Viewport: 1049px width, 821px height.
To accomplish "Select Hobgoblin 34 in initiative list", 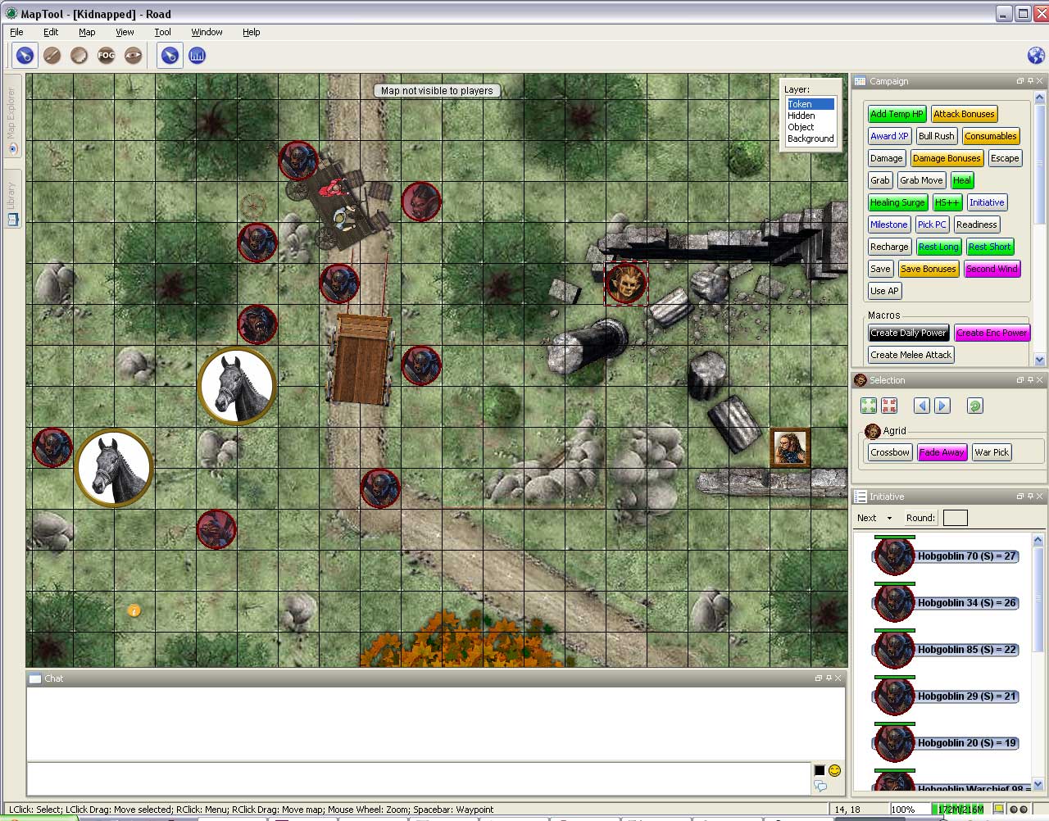I will pos(947,603).
